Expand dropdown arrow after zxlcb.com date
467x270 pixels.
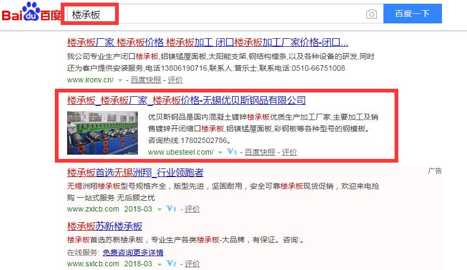pyautogui.click(x=160, y=209)
